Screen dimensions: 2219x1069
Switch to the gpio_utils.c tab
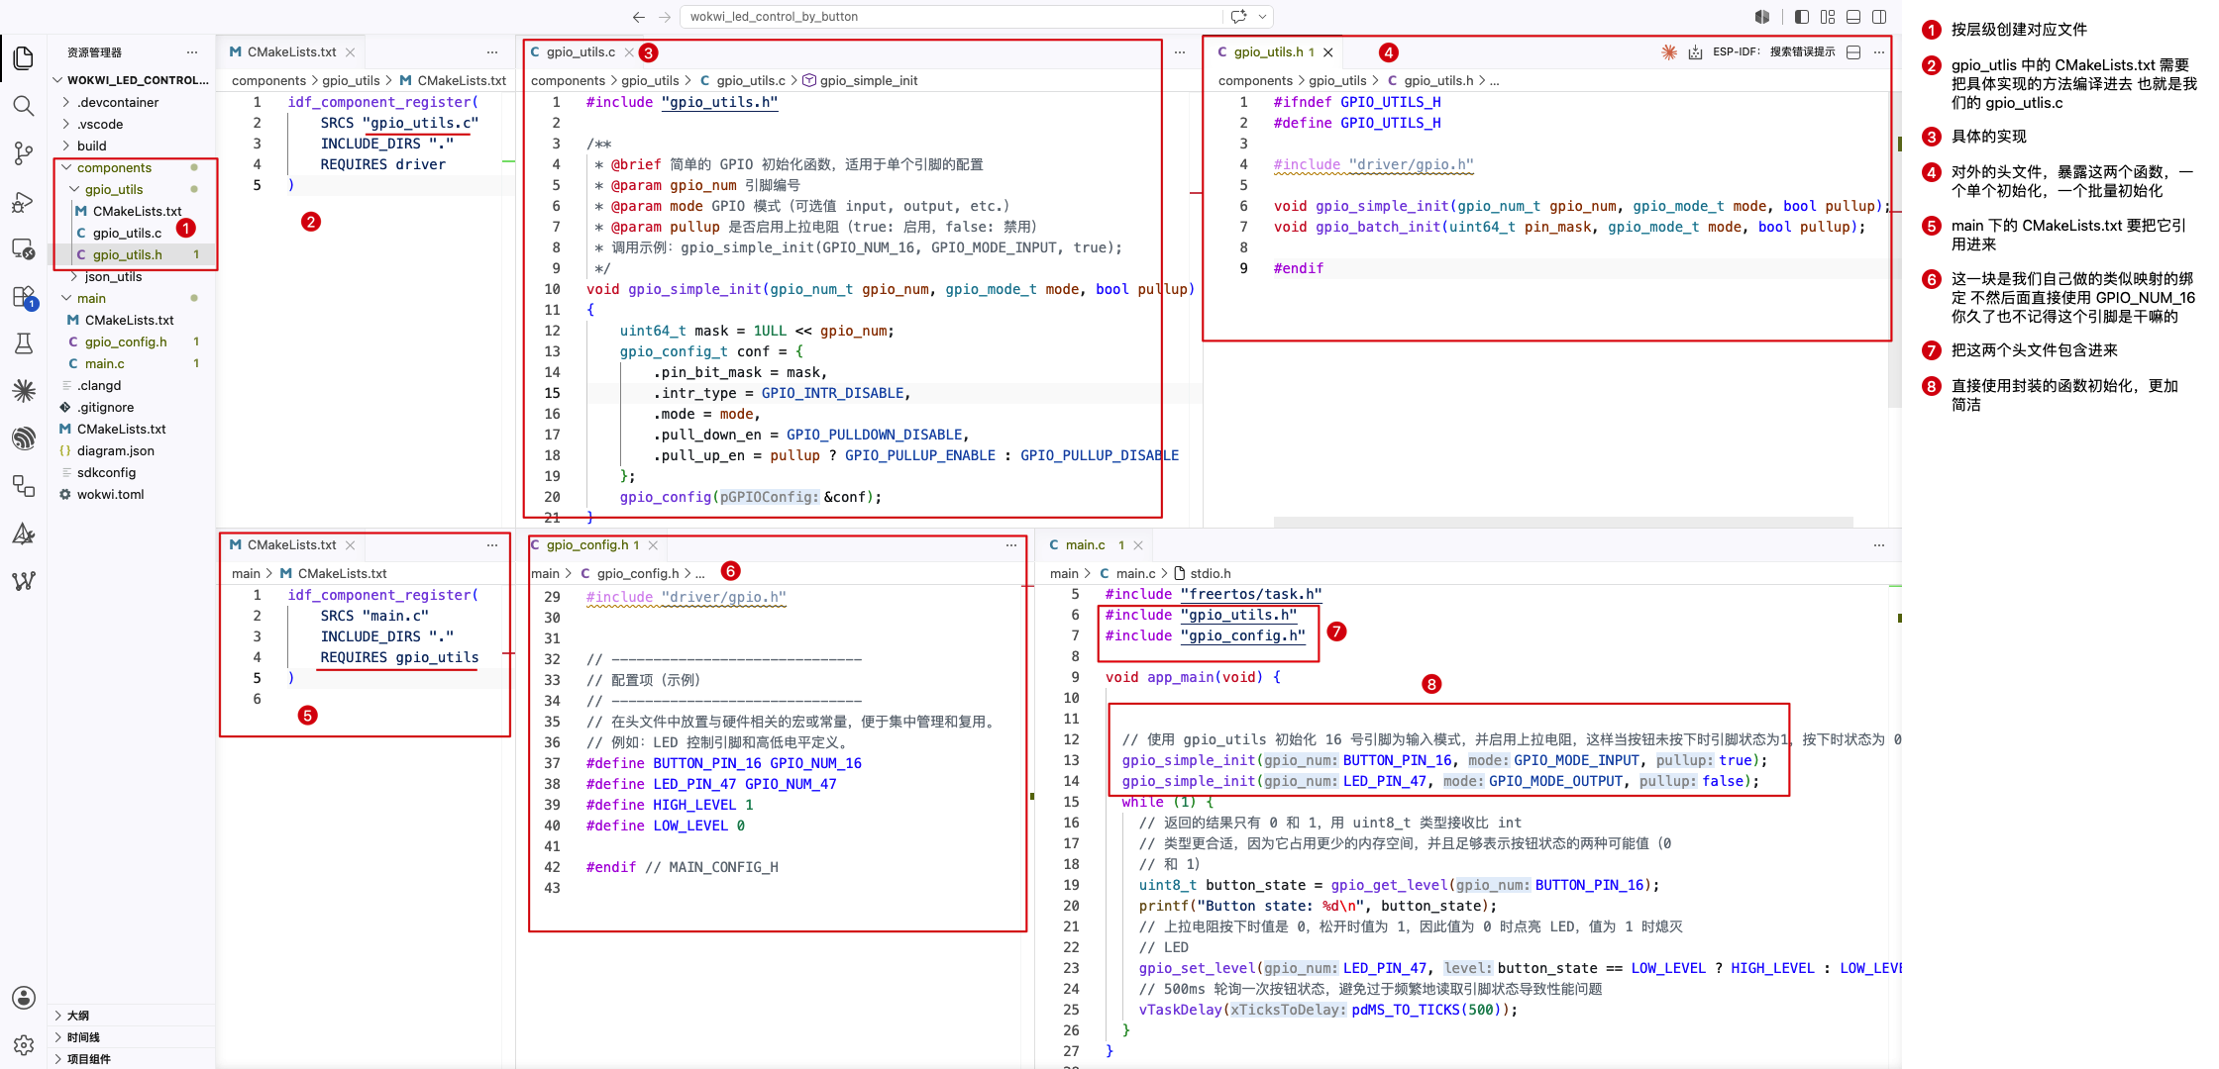[581, 52]
